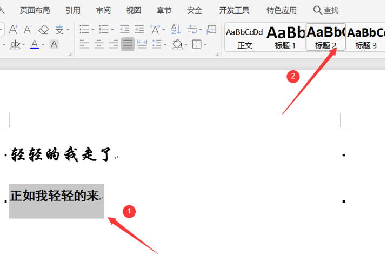The height and width of the screenshot is (262, 387).
Task: Align text left
Action: pos(84,44)
